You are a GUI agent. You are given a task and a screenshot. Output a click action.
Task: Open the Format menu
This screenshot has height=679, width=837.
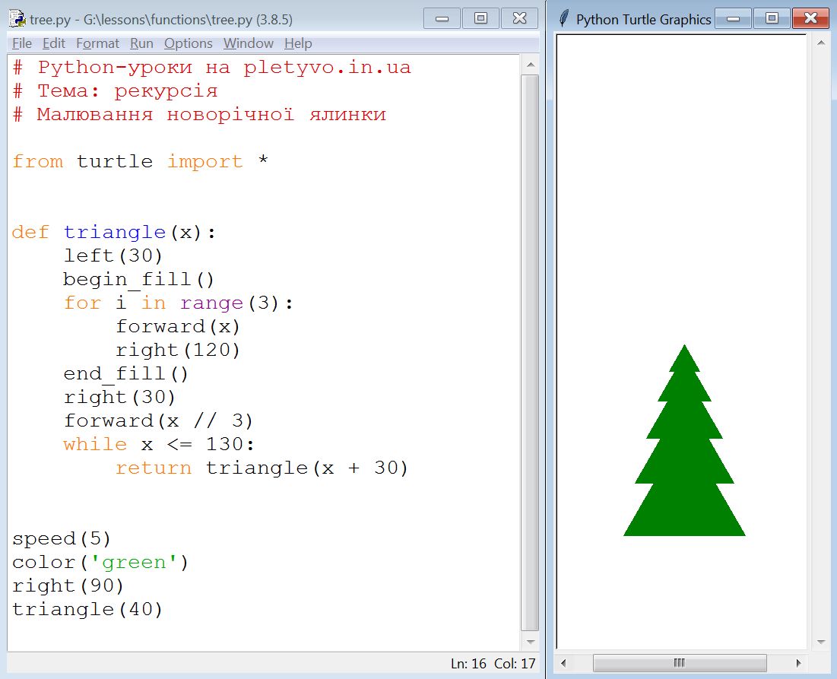tap(97, 43)
